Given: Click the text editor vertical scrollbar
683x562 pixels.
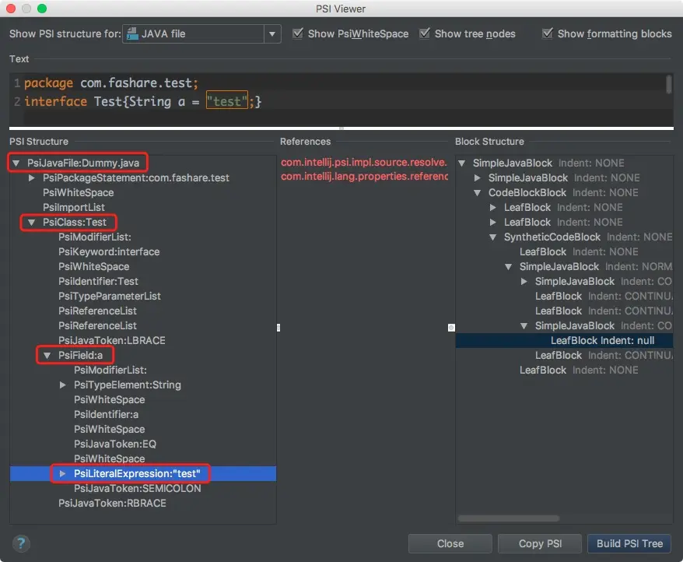Looking at the screenshot, I should (669, 84).
